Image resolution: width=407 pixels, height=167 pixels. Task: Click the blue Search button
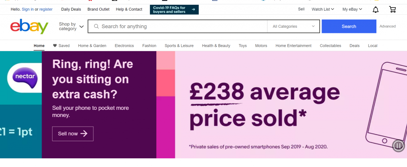pos(349,27)
